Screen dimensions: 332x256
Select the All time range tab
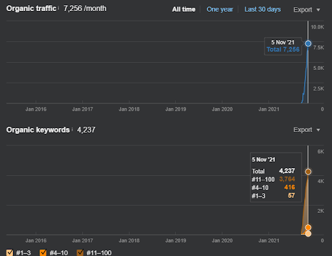(x=184, y=9)
